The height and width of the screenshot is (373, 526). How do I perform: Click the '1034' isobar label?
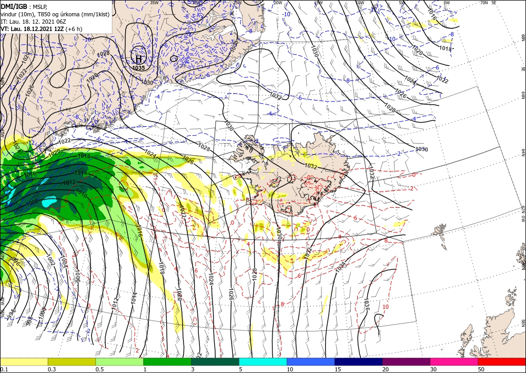tap(340, 267)
